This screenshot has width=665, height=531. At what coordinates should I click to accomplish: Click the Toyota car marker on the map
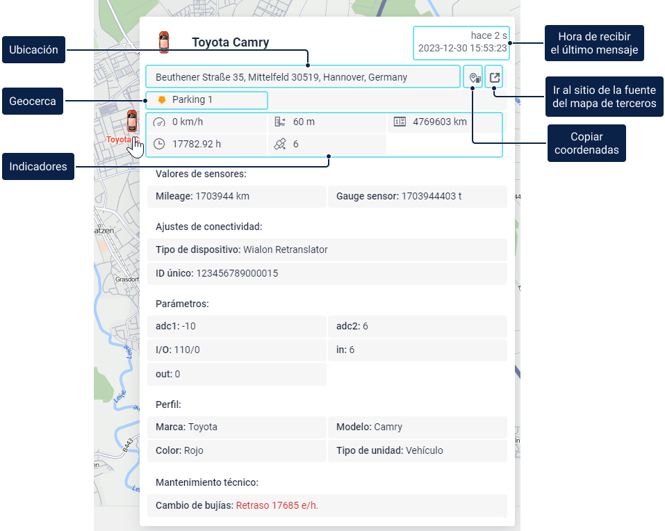point(132,121)
